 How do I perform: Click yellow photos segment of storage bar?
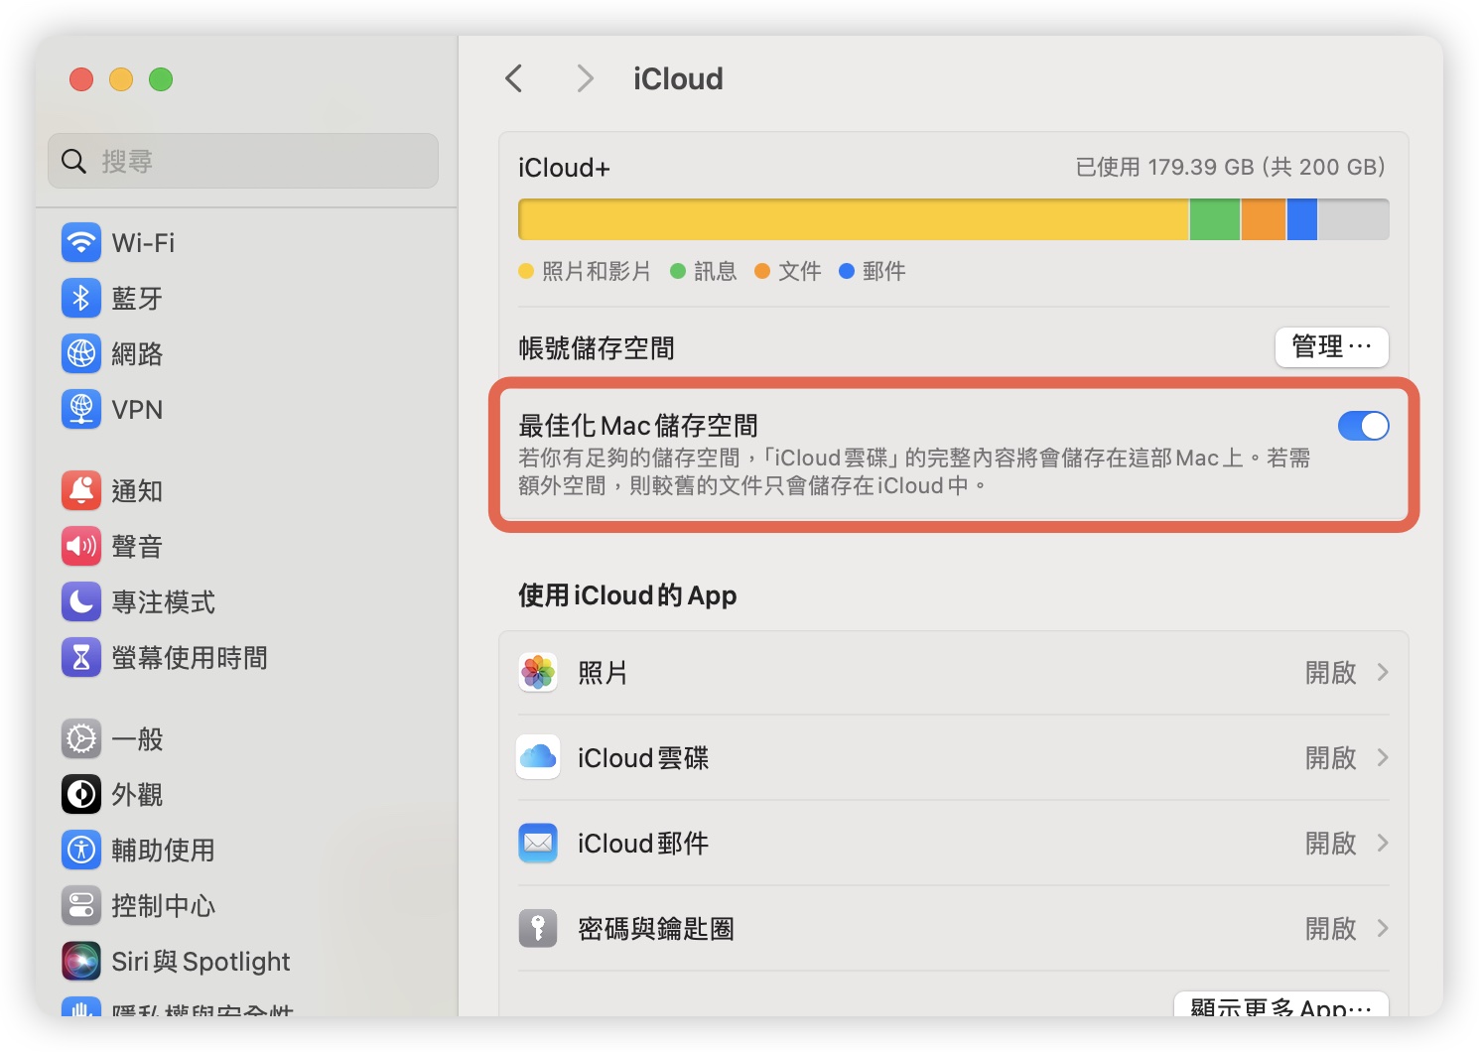[854, 219]
